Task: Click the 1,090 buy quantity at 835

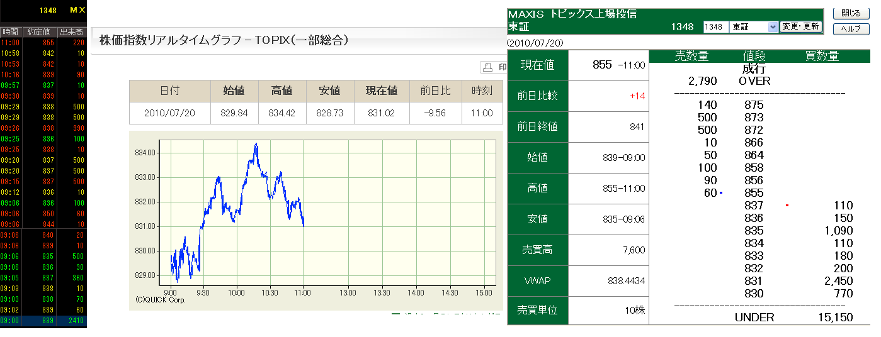Action: tap(839, 231)
